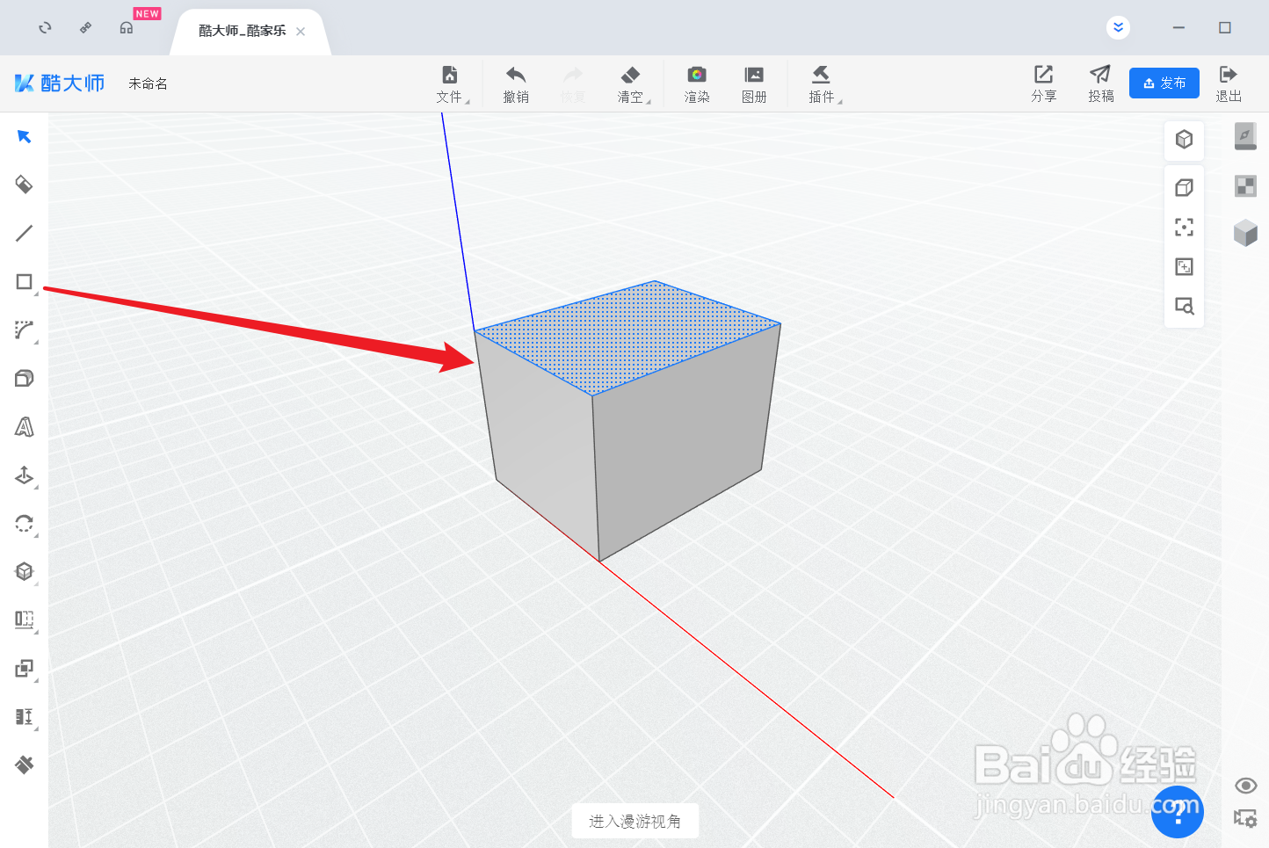Select the 酷大师_酷家乐 tab
Screen dimensions: 1269x848
[243, 31]
